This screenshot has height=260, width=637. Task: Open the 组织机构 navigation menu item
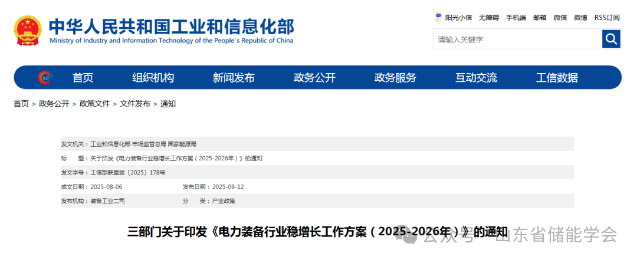(x=153, y=78)
